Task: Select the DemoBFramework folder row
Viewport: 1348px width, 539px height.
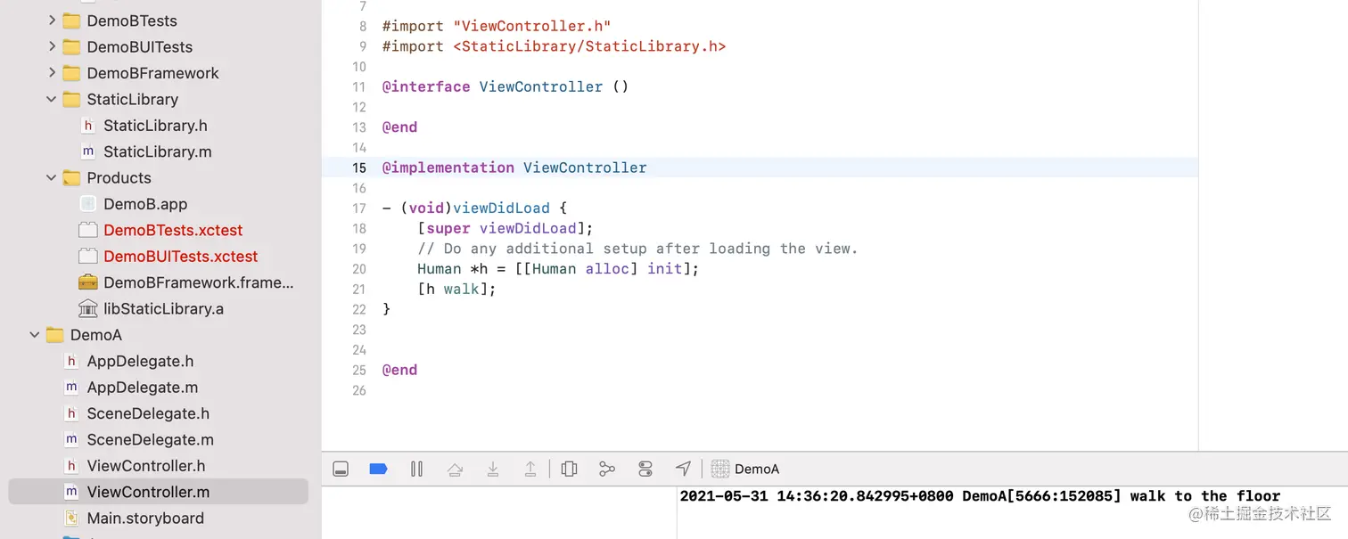Action: click(152, 73)
